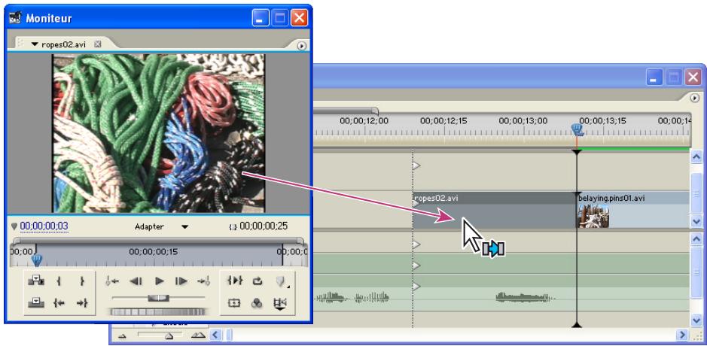Click the Overlay edit button

coord(34,303)
